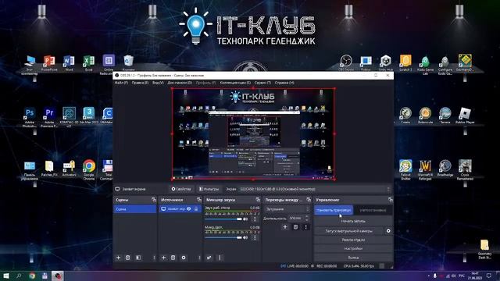The width and height of the screenshot is (500, 281).
Task: Delete selected source with trash icon
Action: pos(173,258)
